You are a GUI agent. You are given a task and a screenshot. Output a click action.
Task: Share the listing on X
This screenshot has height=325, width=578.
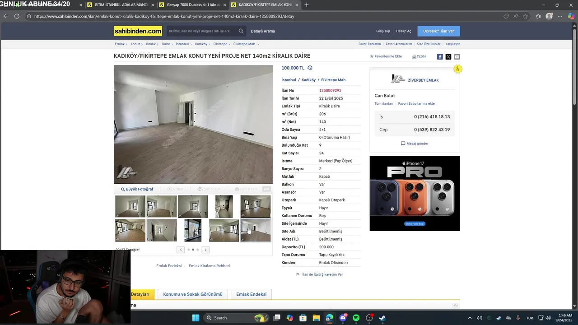coord(448,56)
